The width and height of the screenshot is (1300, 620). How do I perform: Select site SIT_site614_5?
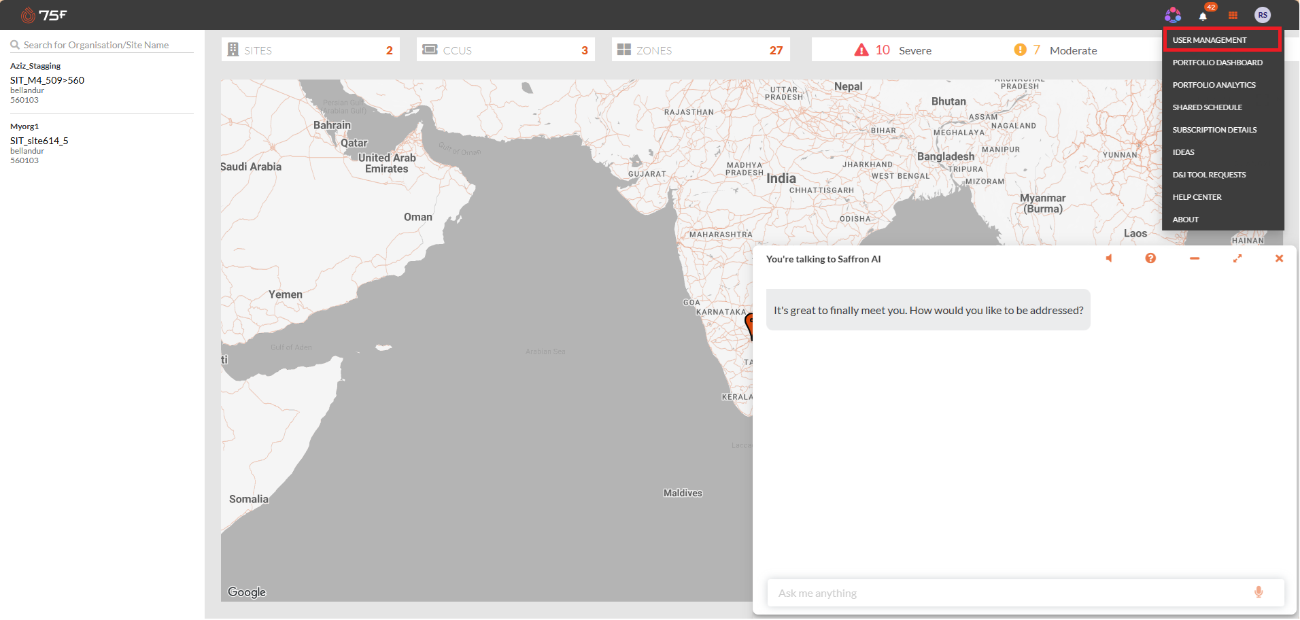(39, 141)
